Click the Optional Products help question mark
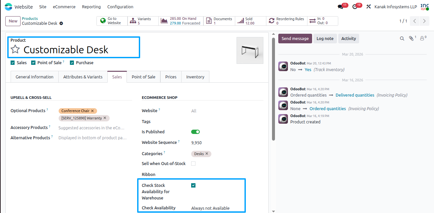This screenshot has height=213, width=434. [x=47, y=110]
